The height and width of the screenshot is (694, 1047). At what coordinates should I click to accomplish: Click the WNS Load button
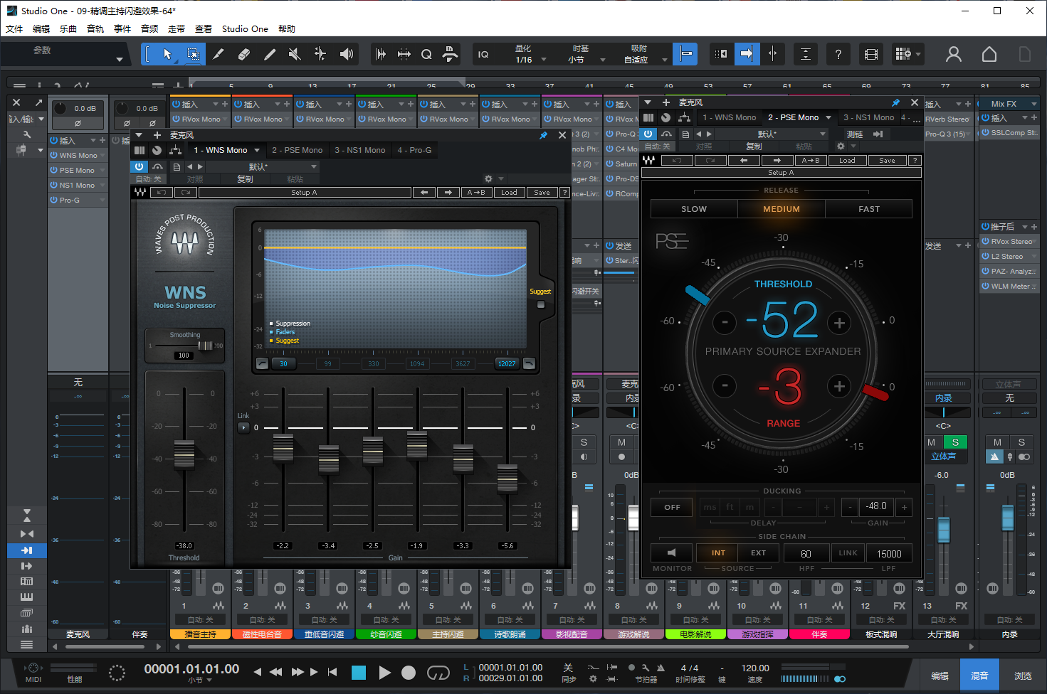click(x=509, y=193)
